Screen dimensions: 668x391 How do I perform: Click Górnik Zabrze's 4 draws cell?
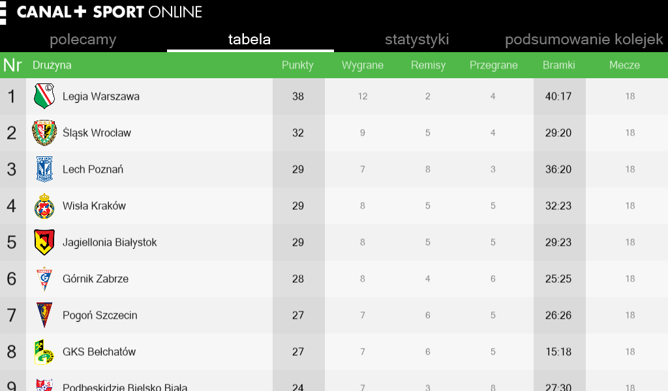tap(428, 279)
